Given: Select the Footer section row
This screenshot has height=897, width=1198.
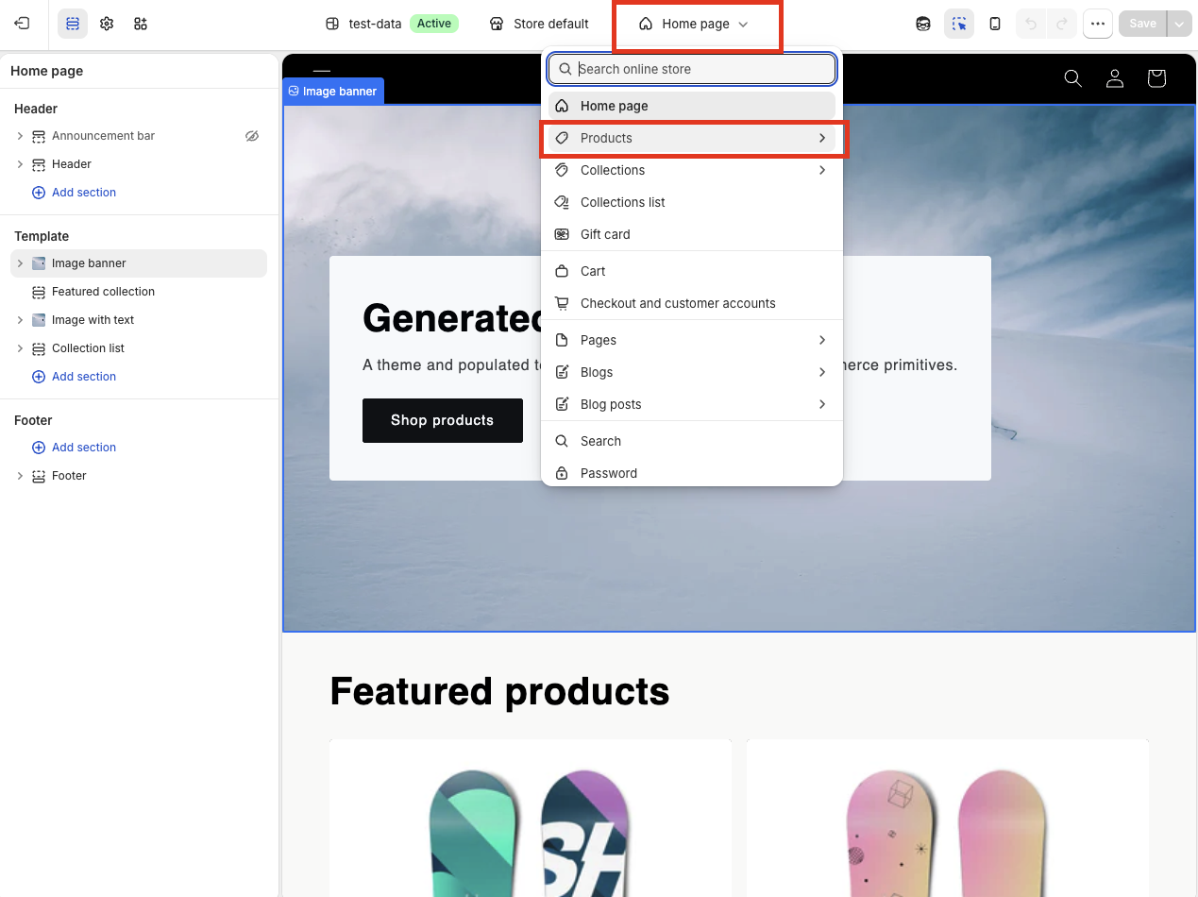Looking at the screenshot, I should 139,476.
